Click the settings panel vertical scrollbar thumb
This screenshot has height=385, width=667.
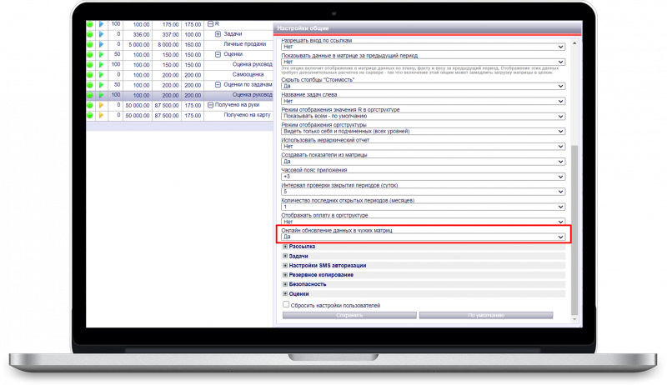(x=574, y=230)
